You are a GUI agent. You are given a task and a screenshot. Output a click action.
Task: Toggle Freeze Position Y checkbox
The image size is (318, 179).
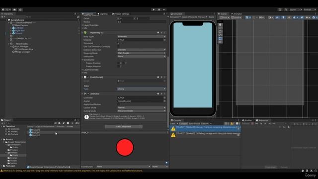(x=123, y=63)
